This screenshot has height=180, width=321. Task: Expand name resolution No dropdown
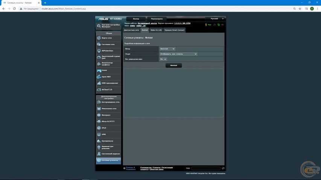(163, 59)
